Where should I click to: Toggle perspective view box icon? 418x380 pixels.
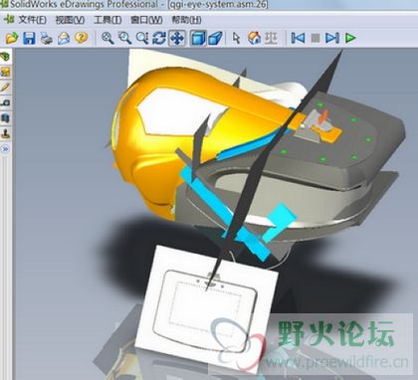pyautogui.click(x=215, y=38)
